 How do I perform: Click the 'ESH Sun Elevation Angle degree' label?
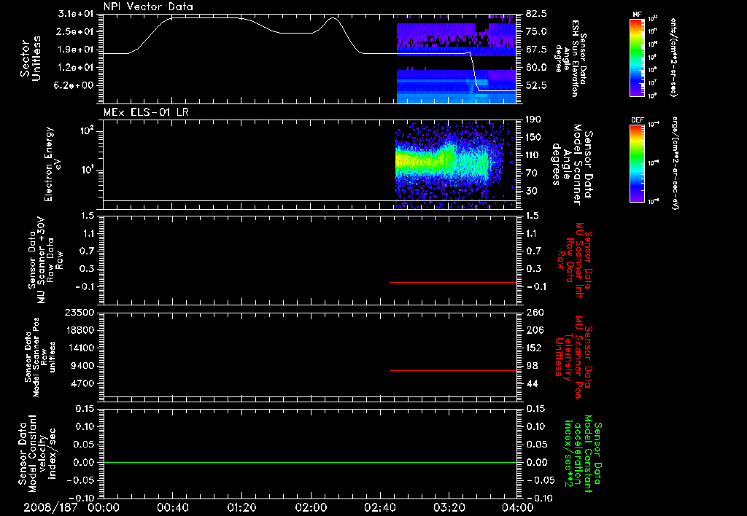pos(570,58)
